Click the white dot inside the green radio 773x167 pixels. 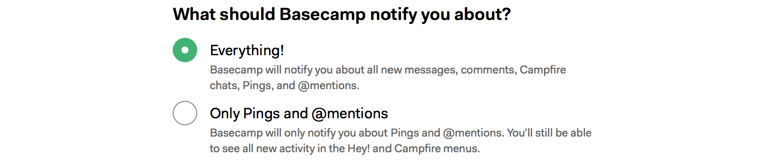tap(185, 50)
